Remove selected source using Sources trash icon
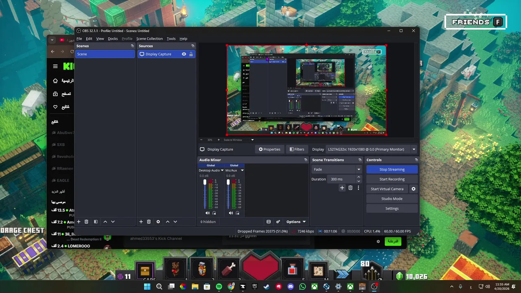521x293 pixels. click(x=149, y=222)
